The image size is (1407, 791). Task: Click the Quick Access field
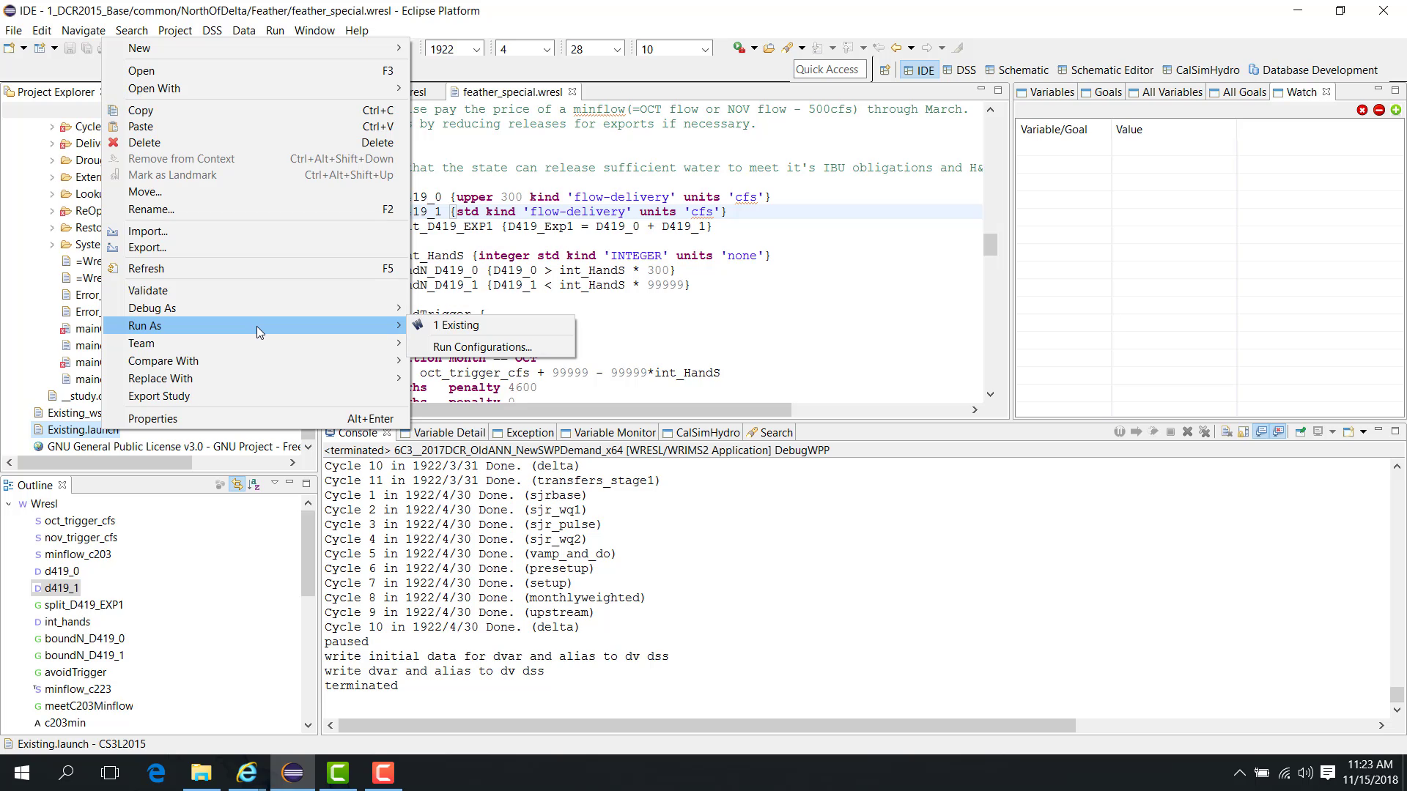(x=830, y=70)
